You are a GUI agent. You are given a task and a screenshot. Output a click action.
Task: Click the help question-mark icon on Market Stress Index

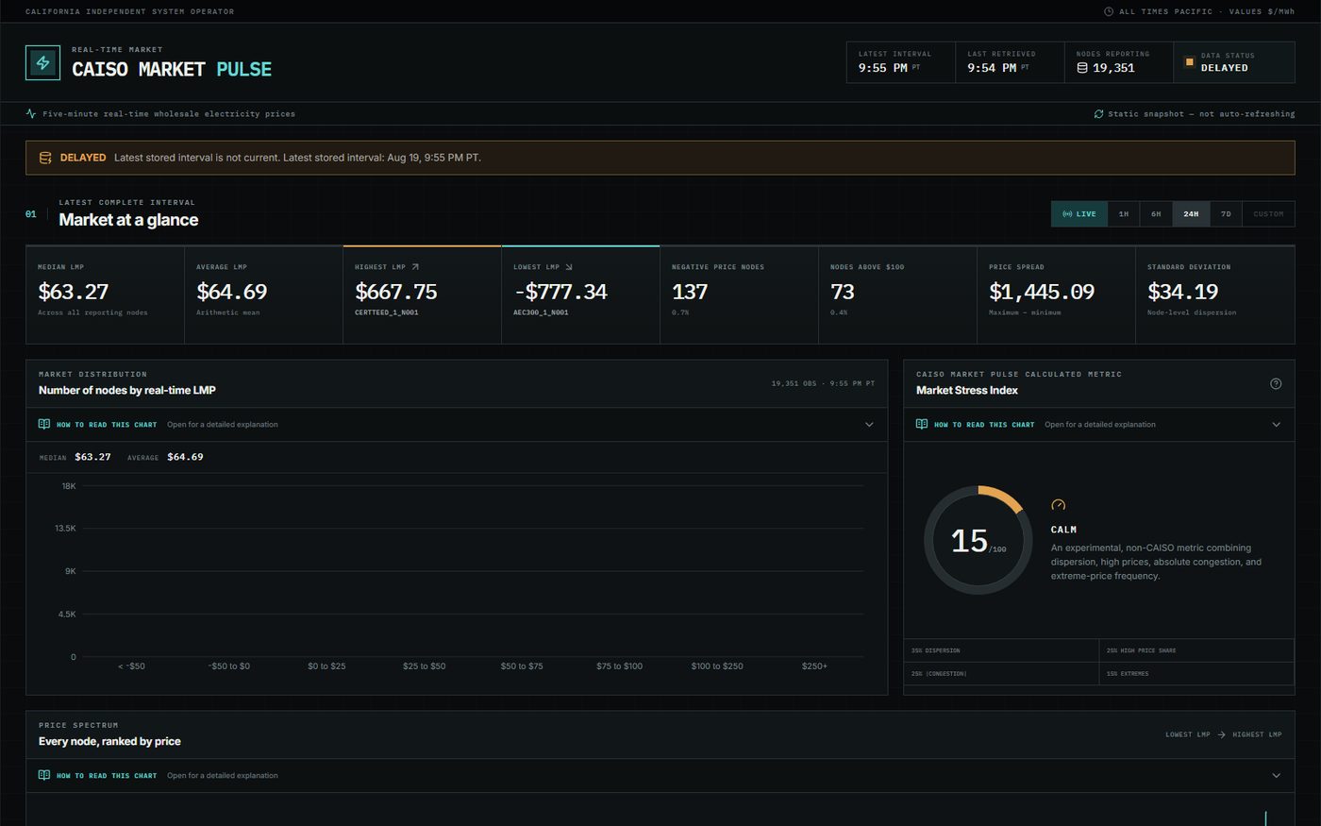point(1276,383)
